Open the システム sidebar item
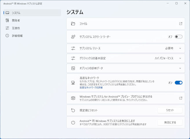Viewport: 190px width, 139px height. (x=32, y=13)
